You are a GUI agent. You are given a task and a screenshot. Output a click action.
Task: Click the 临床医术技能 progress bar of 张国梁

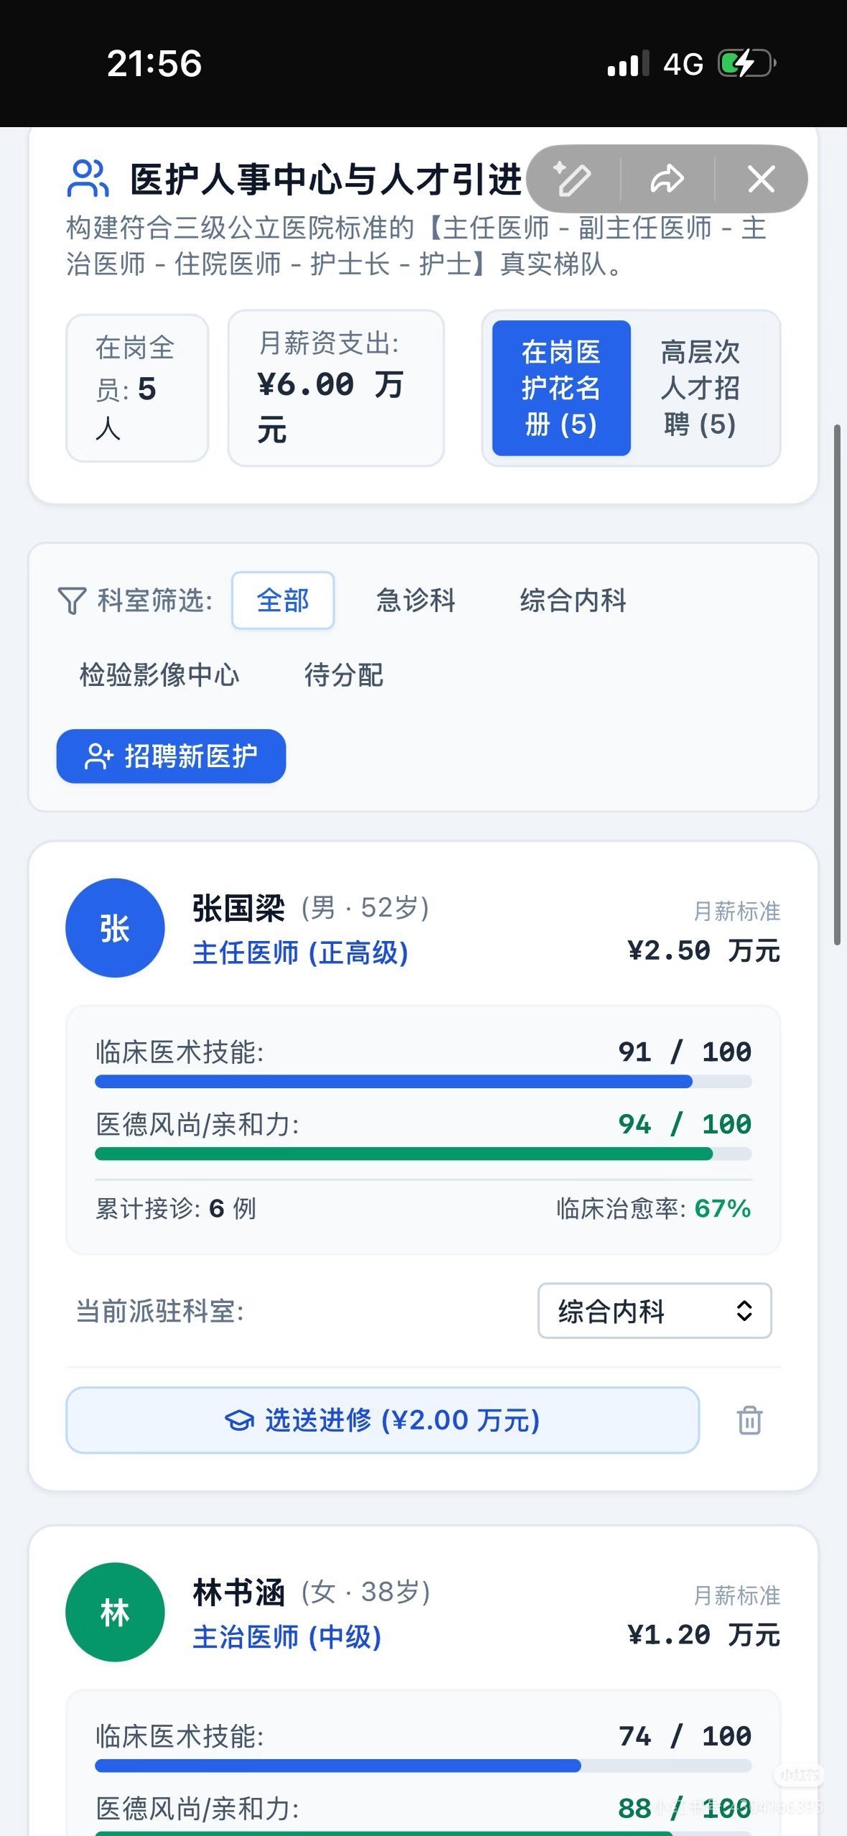click(x=423, y=1082)
